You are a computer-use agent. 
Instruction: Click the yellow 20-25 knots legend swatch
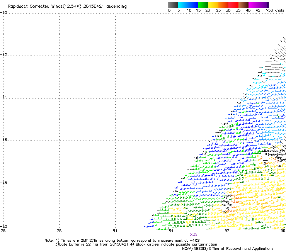click(x=213, y=5)
